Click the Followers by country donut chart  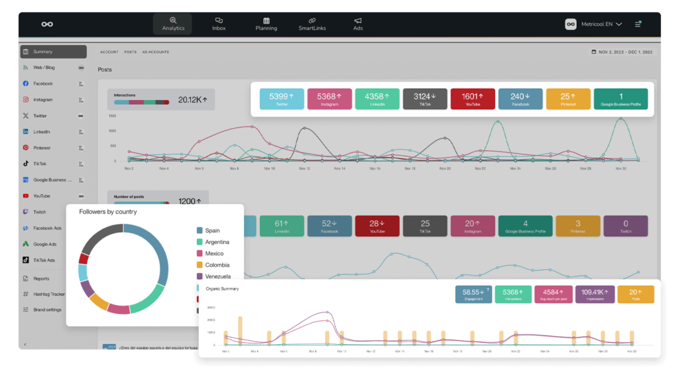[x=123, y=269]
